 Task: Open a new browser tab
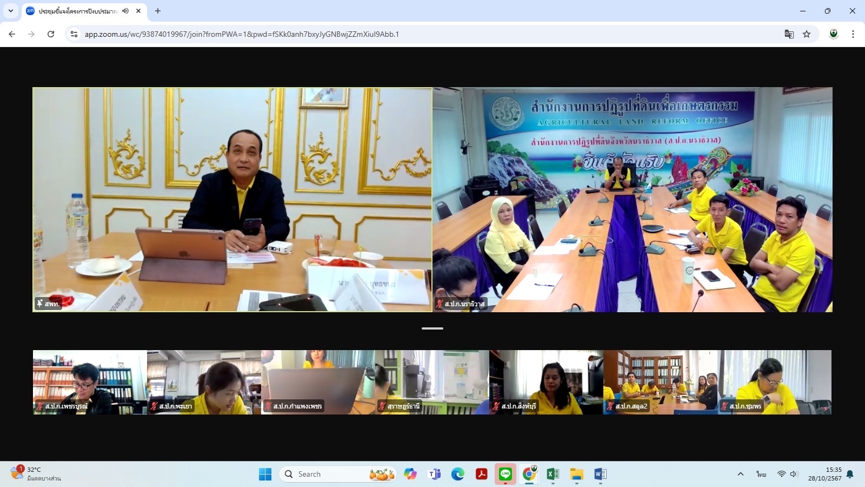click(158, 11)
